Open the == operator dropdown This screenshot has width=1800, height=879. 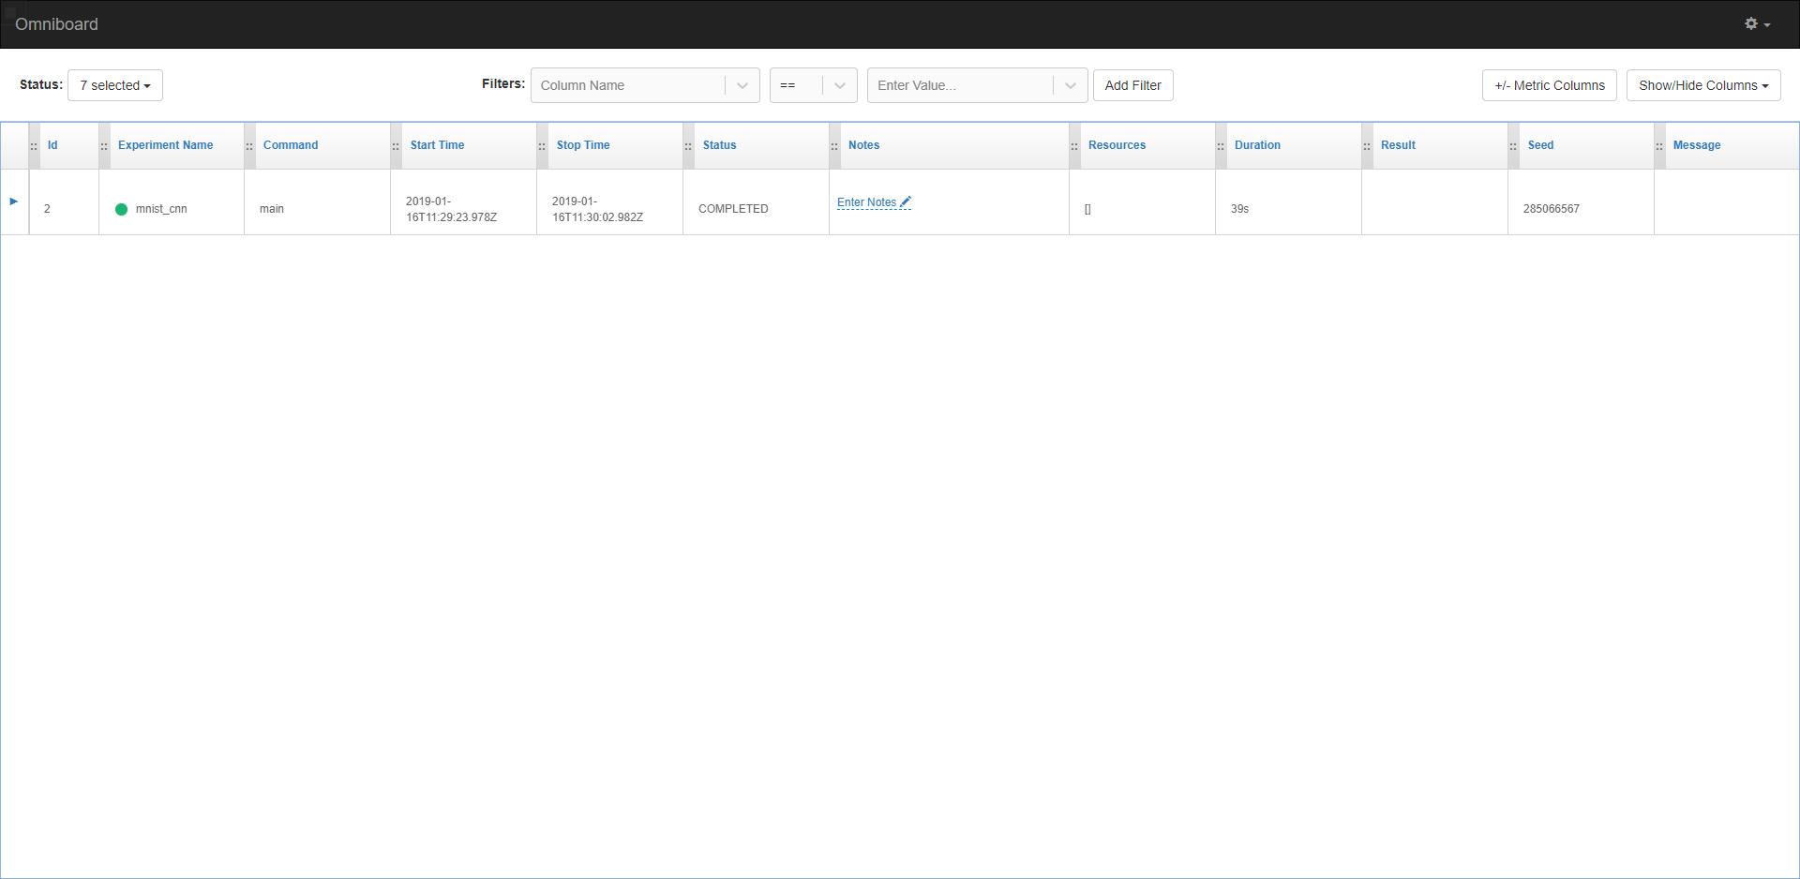(x=814, y=85)
